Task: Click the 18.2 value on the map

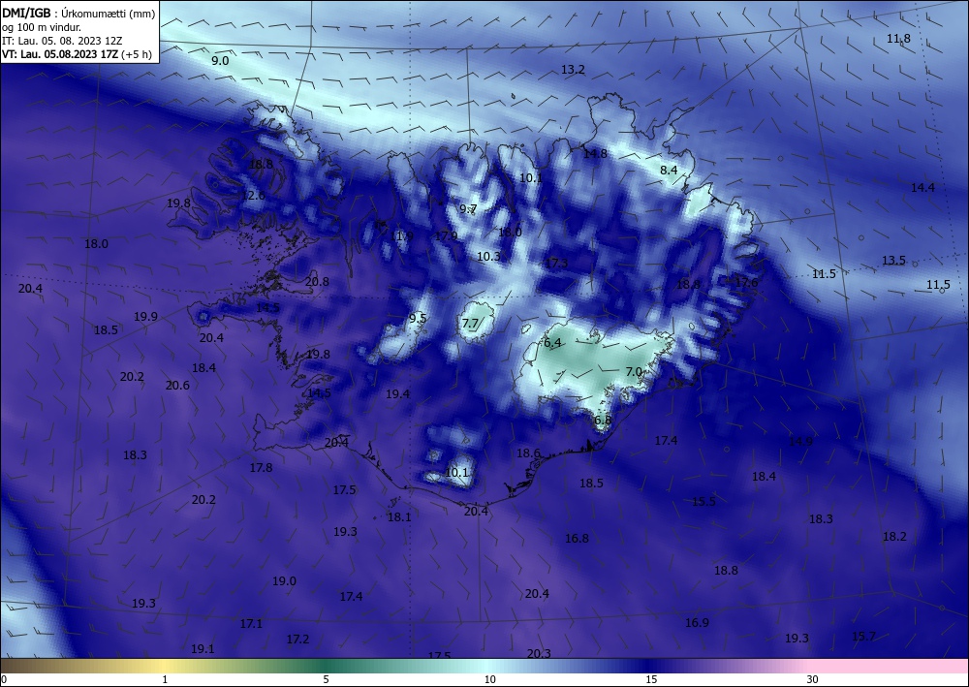Action: click(x=894, y=536)
